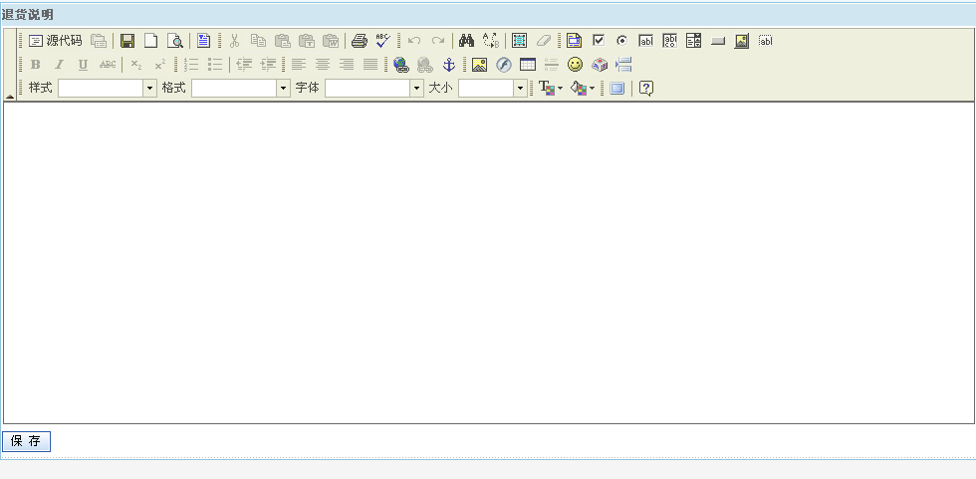The height and width of the screenshot is (479, 976).
Task: Insert an anchor
Action: pos(449,64)
